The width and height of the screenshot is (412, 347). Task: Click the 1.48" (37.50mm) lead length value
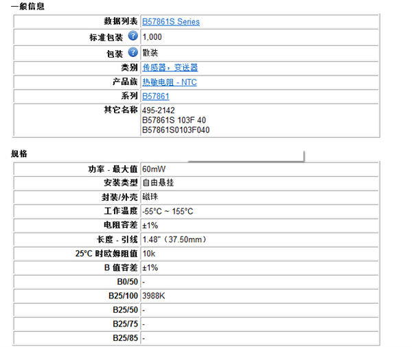click(x=174, y=239)
